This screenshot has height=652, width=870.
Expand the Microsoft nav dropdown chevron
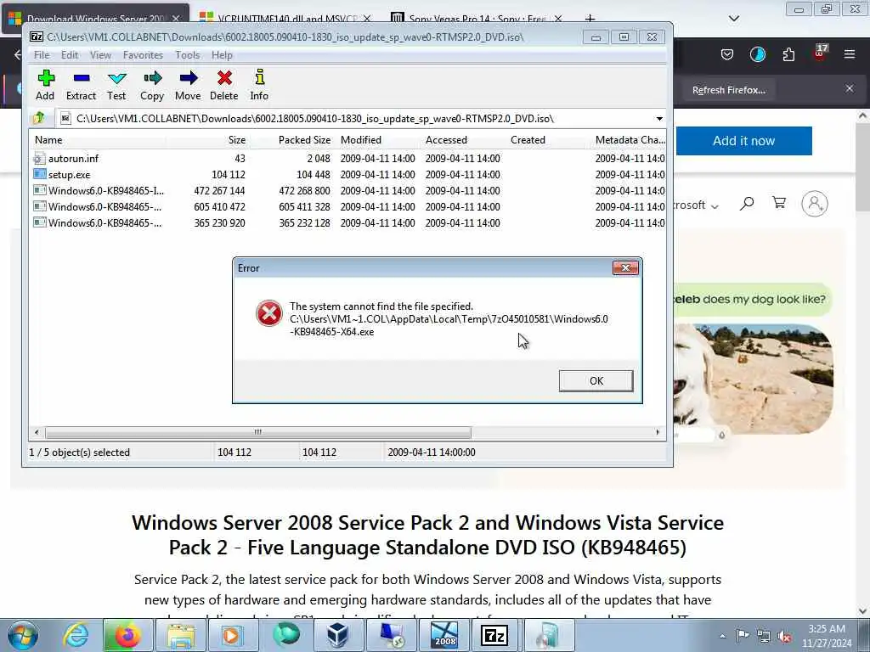click(x=715, y=206)
